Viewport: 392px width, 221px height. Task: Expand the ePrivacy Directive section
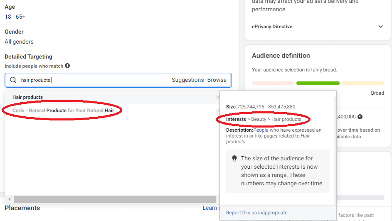click(380, 27)
